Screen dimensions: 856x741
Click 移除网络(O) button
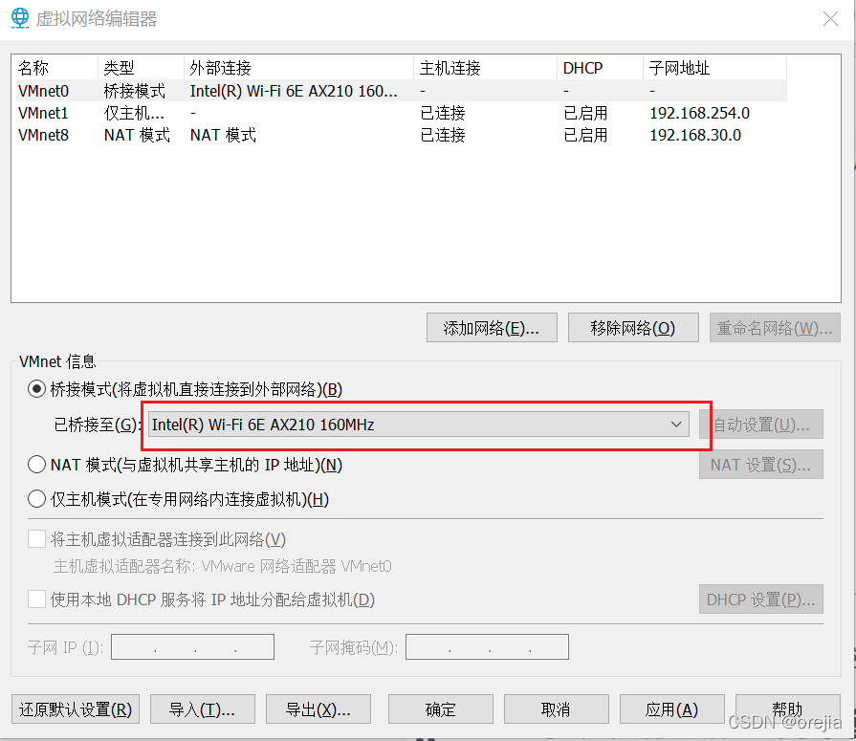pos(633,327)
